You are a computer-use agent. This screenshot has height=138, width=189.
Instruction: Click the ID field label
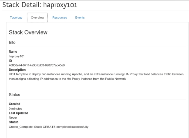pyautogui.click(x=11, y=61)
